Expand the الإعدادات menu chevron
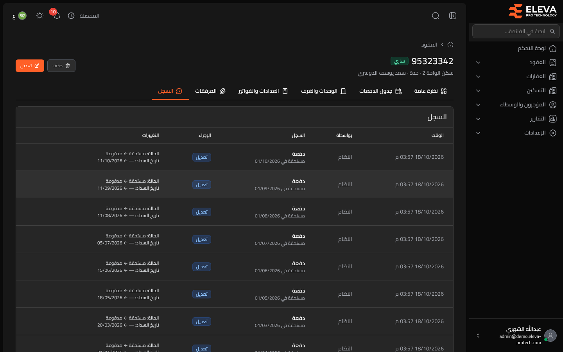This screenshot has height=352, width=563. pos(478,133)
